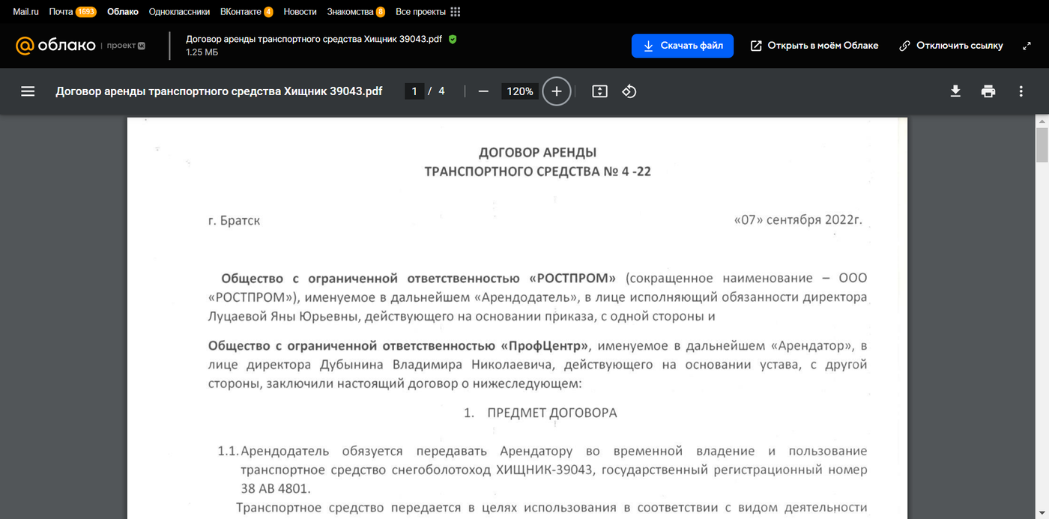Open the three-dot more actions menu

point(1021,91)
